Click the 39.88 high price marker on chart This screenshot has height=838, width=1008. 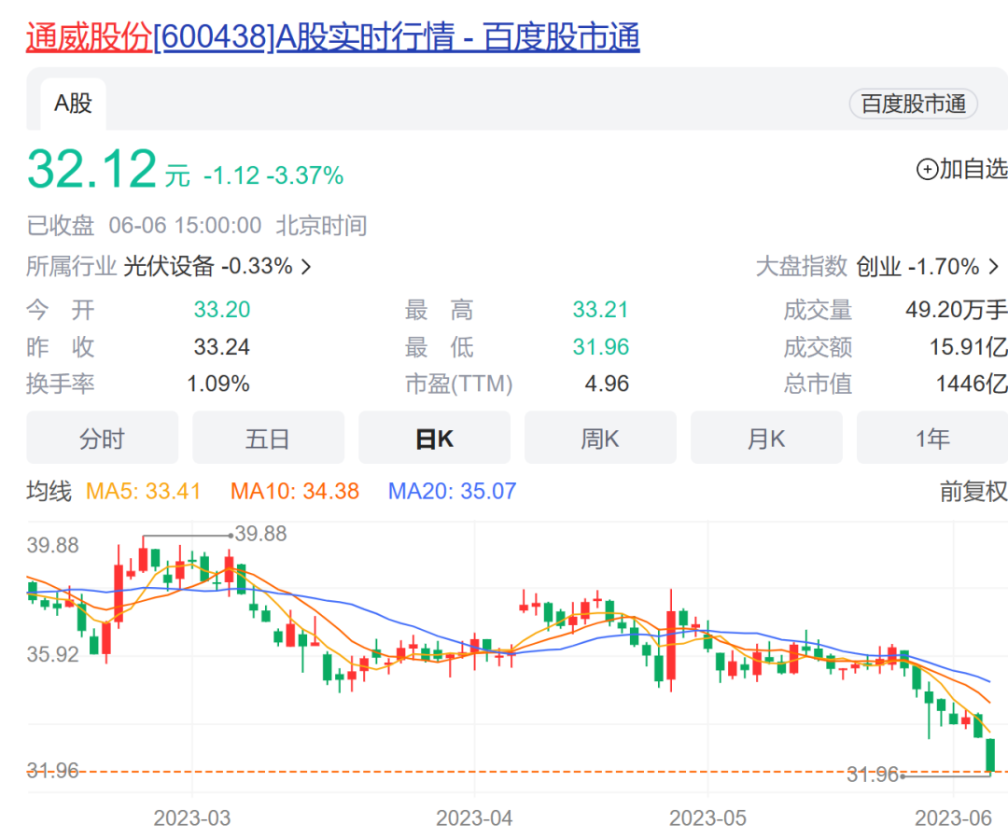click(x=260, y=535)
